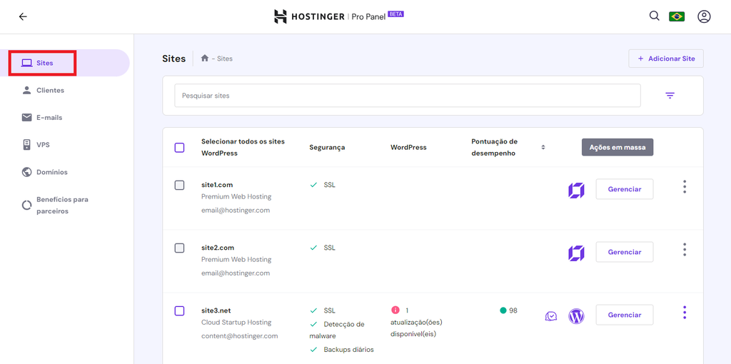Click the site3.net domain name

(x=216, y=310)
